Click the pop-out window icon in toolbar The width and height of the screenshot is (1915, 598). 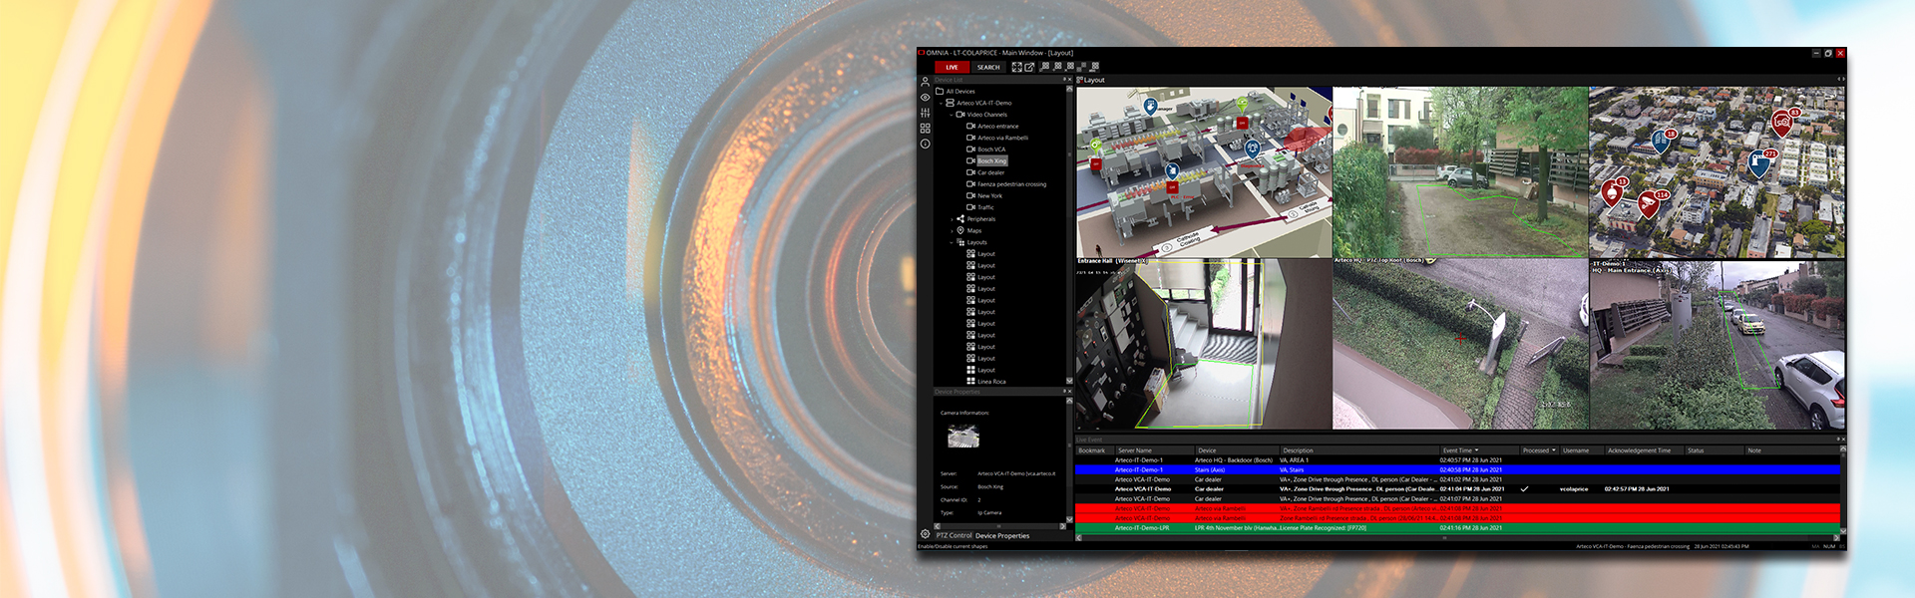coord(1029,67)
